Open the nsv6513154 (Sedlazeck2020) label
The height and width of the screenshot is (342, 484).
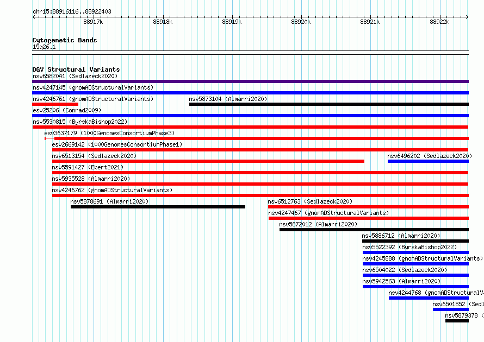coord(94,156)
